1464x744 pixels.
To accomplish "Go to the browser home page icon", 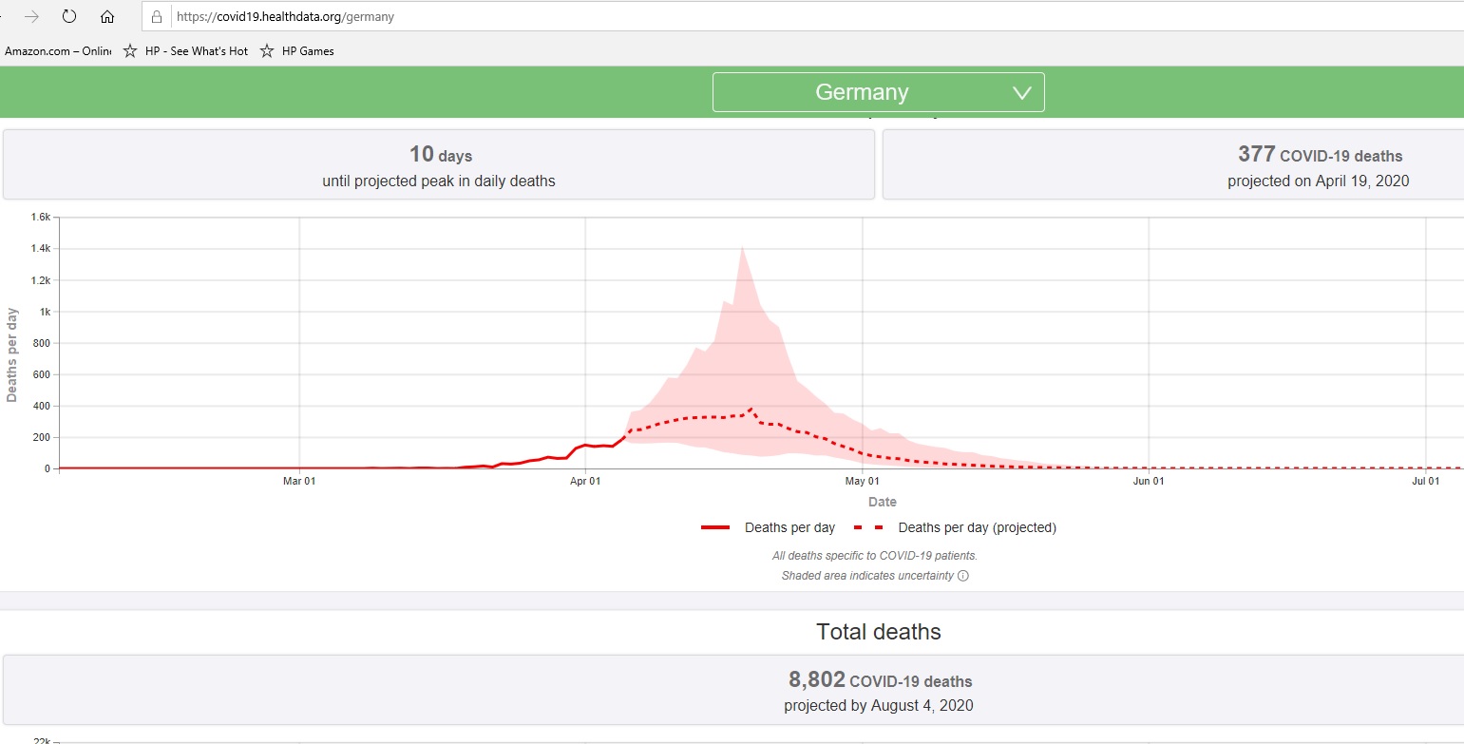I will [107, 16].
